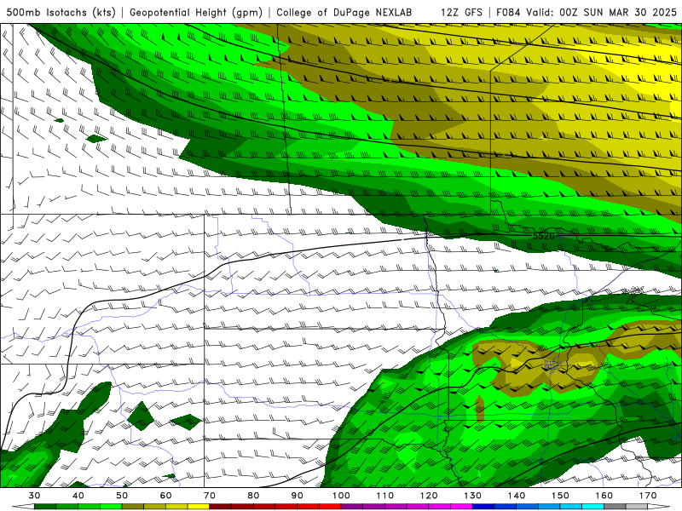Click the '12Z GFS' model run label
682x511 pixels.
pos(461,12)
